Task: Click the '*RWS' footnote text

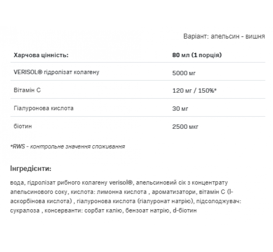Action: coord(18,146)
